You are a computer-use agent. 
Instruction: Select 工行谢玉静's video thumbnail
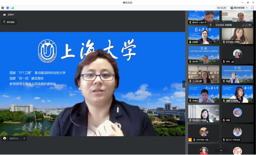204,74
